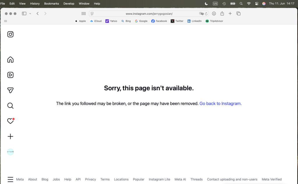Click the Instagram logo icon

10,34
